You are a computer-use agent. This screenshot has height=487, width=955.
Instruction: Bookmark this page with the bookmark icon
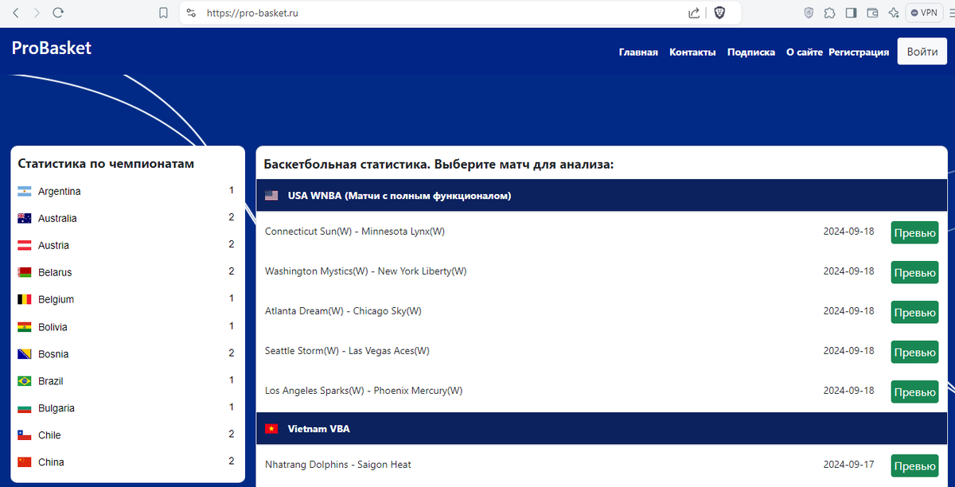[x=163, y=13]
